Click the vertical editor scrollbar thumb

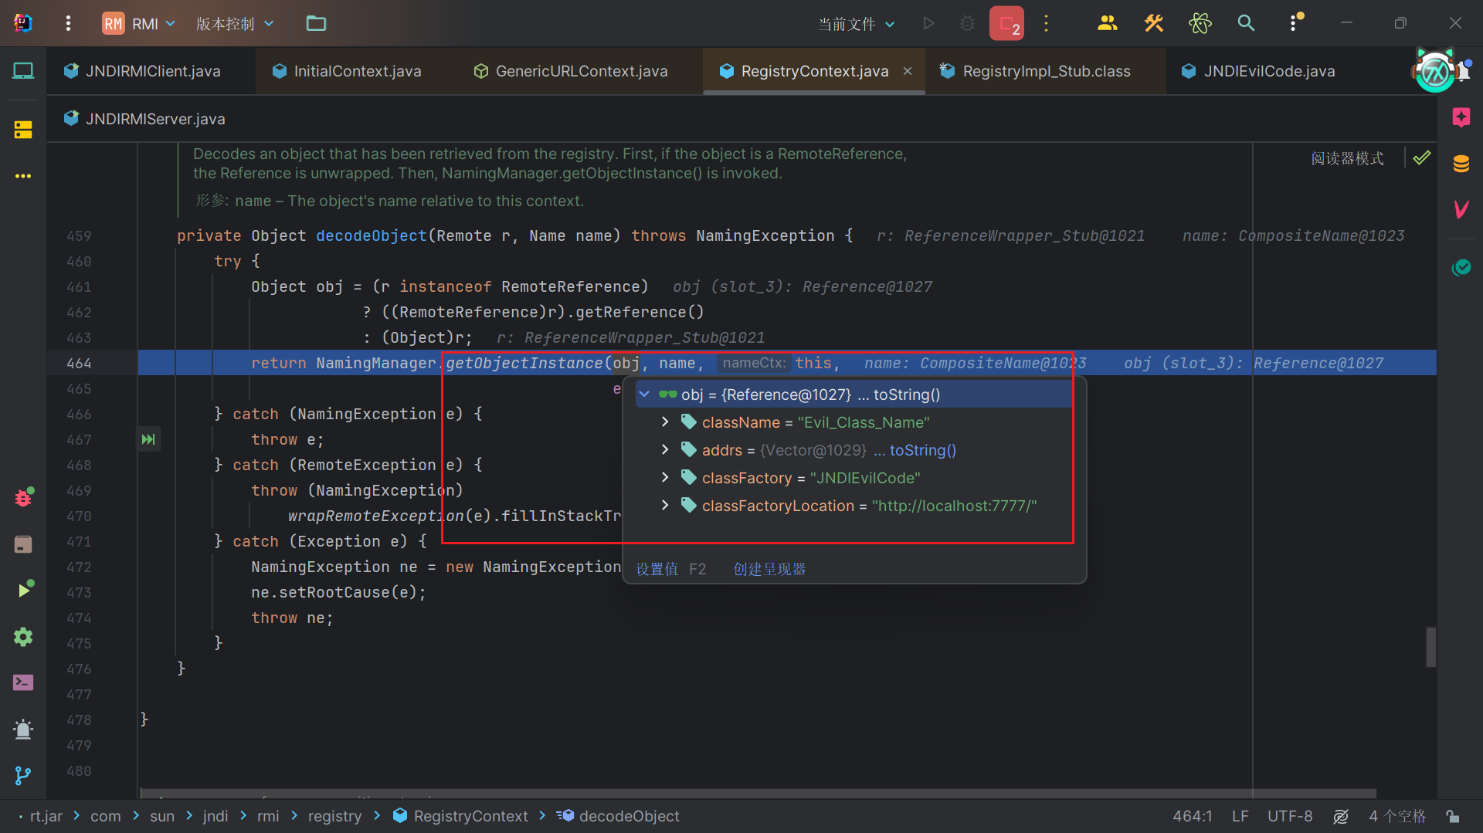pyautogui.click(x=1430, y=647)
